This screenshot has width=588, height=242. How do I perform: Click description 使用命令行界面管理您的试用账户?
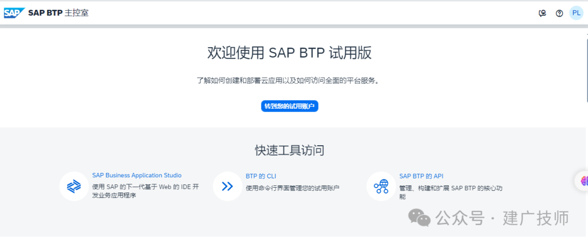292,188
